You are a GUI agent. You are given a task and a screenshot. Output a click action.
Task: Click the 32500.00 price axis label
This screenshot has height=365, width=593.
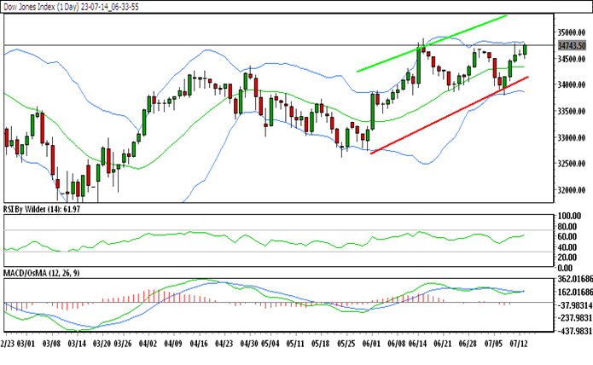(x=572, y=164)
